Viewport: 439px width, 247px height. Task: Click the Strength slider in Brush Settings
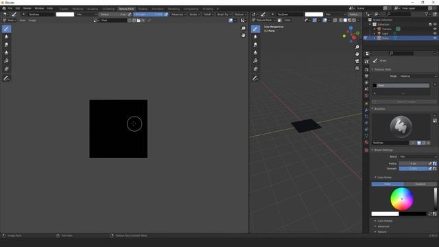(x=414, y=169)
